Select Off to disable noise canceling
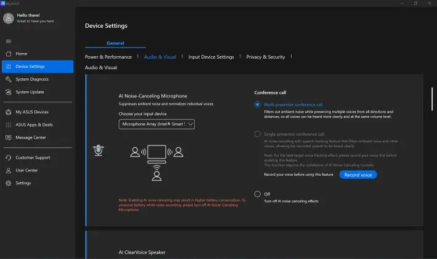 point(258,194)
